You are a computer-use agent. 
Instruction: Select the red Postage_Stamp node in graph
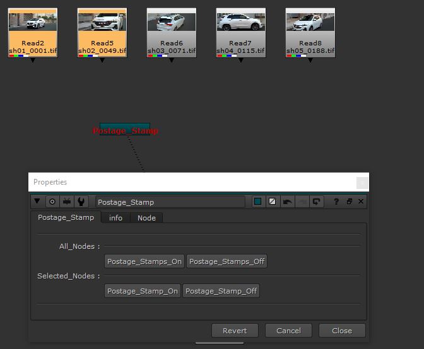[x=125, y=130]
